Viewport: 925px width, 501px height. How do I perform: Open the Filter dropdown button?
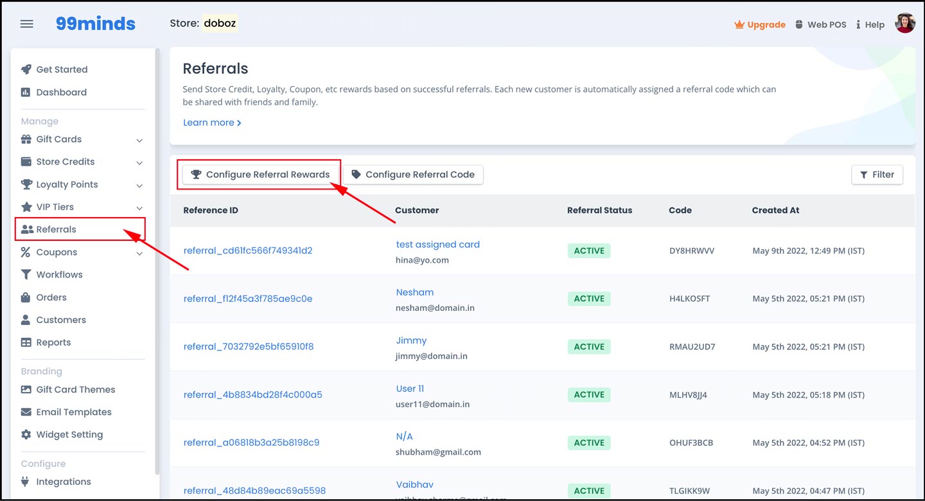(x=877, y=174)
